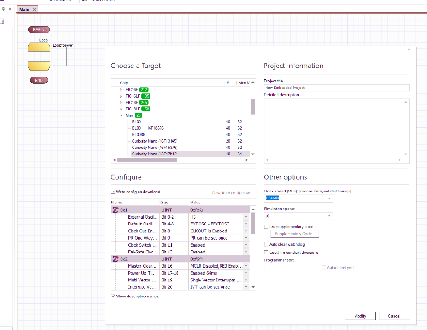The height and width of the screenshot is (330, 427).
Task: Enable Use #if in constant decisions
Action: click(266, 253)
